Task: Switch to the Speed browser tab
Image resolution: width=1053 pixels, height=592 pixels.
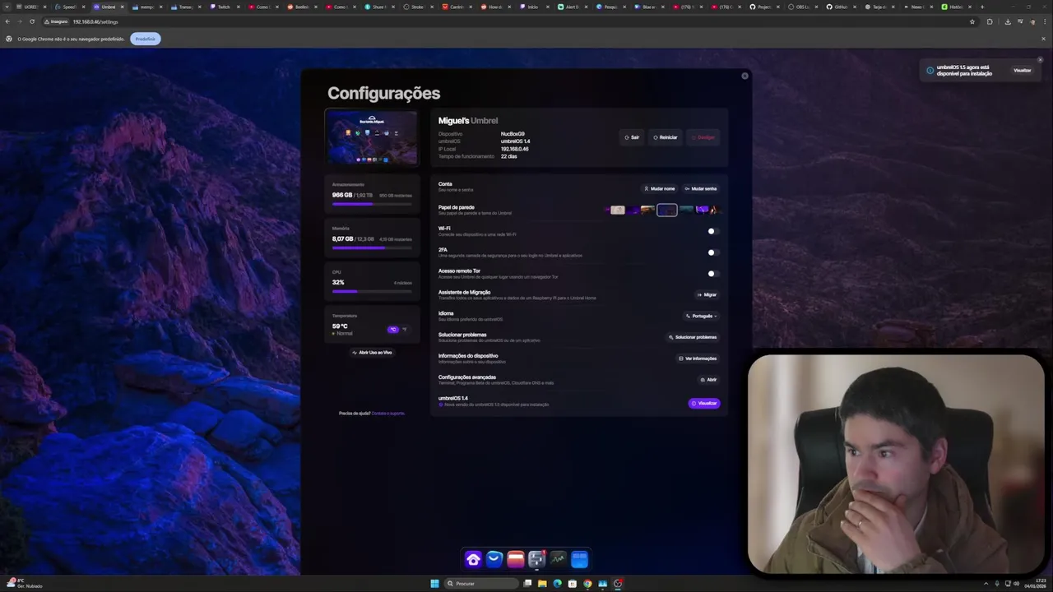Action: click(x=70, y=7)
